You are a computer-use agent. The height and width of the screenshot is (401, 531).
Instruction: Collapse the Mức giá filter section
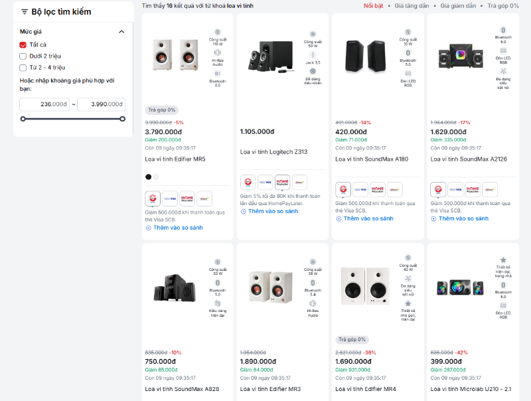tap(121, 32)
